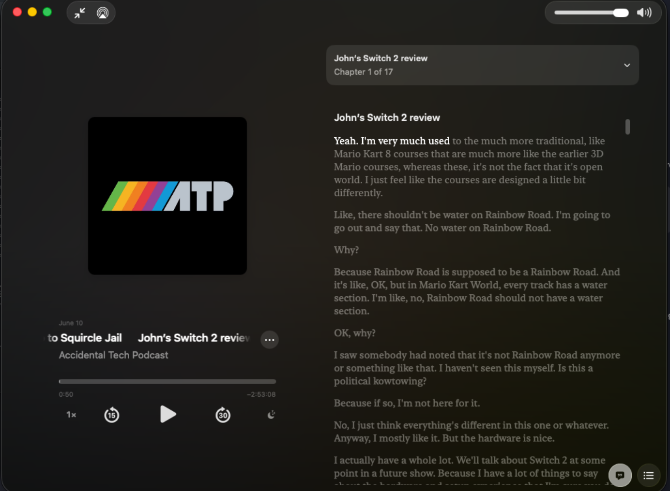Screen dimensions: 670x491
Task: Change the 1x playback speed
Action: [71, 415]
